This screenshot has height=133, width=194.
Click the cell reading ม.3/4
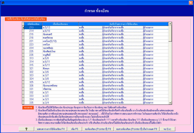pyautogui.click(x=60, y=102)
